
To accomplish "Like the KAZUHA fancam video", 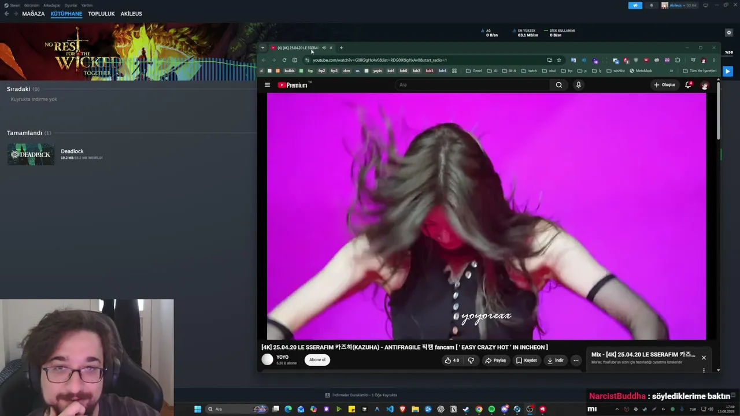I will tap(452, 360).
